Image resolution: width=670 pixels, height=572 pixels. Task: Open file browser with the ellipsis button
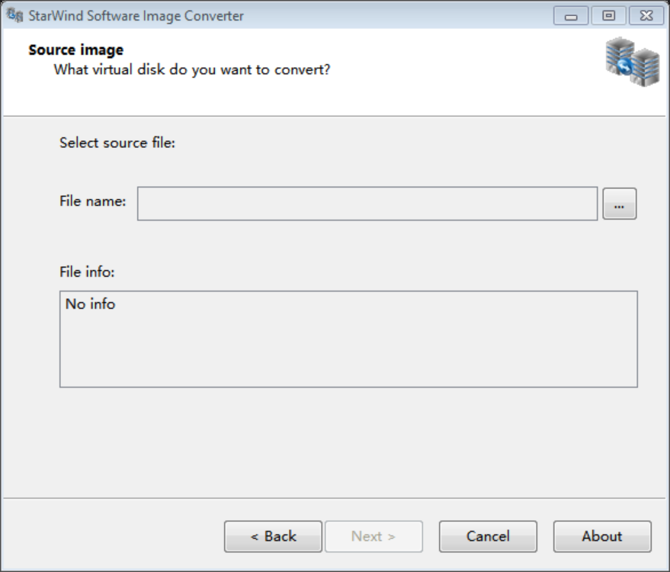coord(619,204)
